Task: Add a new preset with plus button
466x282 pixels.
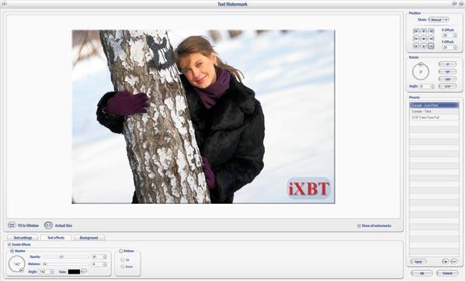Action: [445, 262]
